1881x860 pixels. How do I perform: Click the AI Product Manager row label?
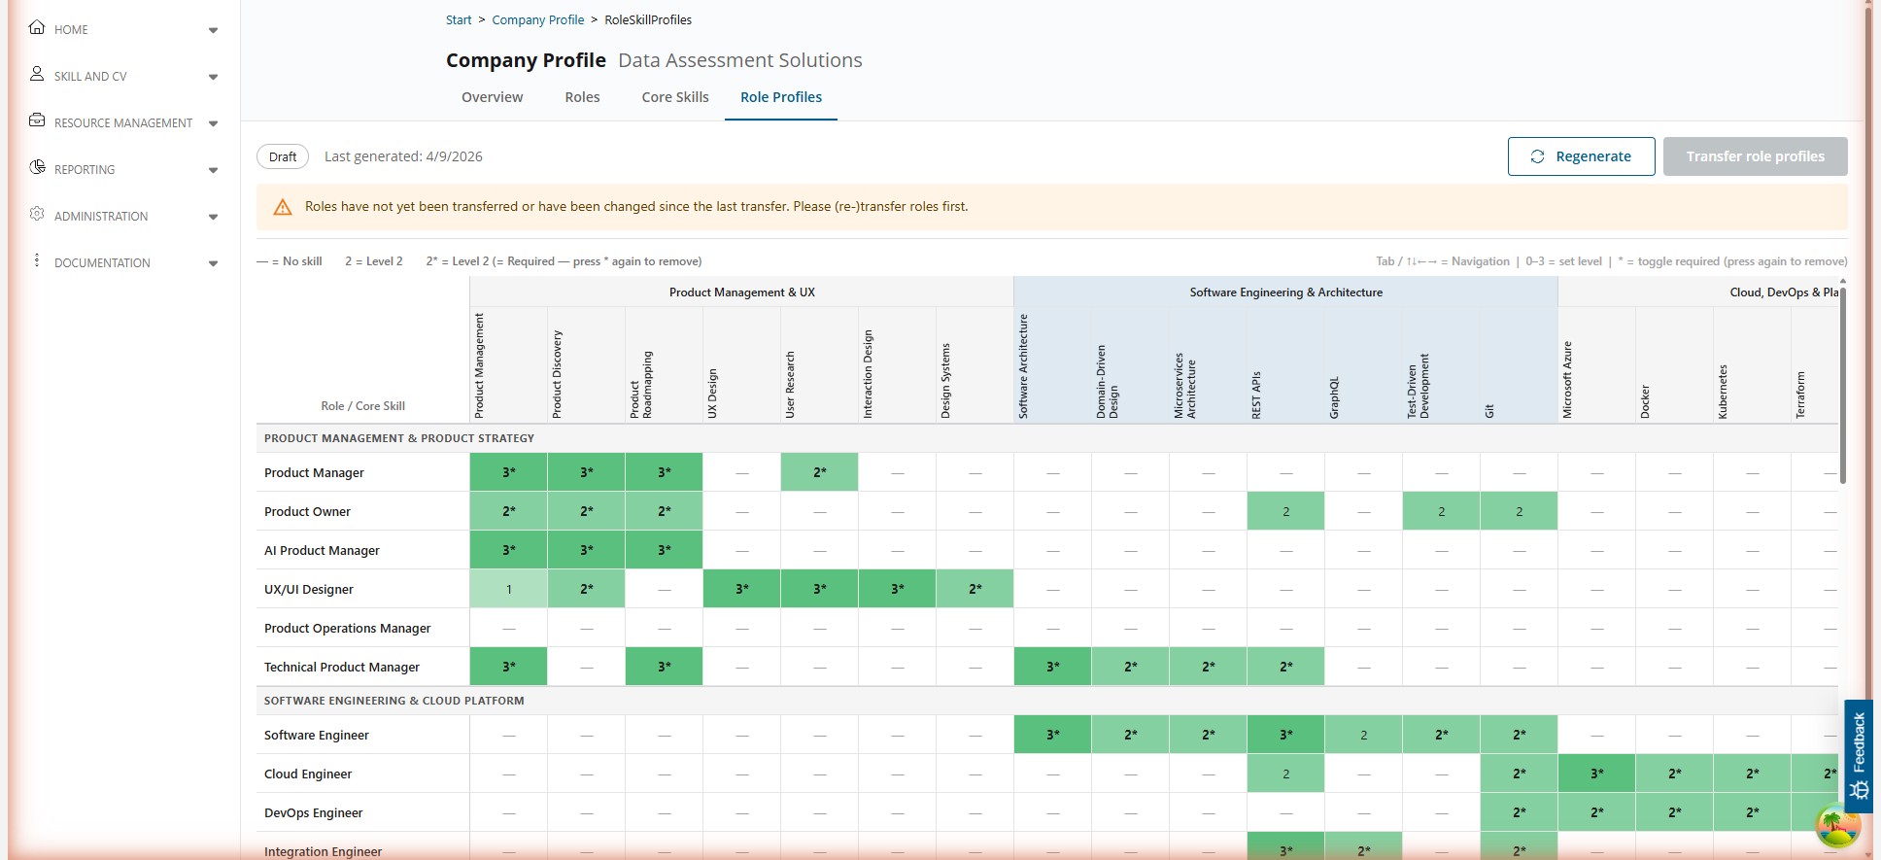tap(322, 550)
